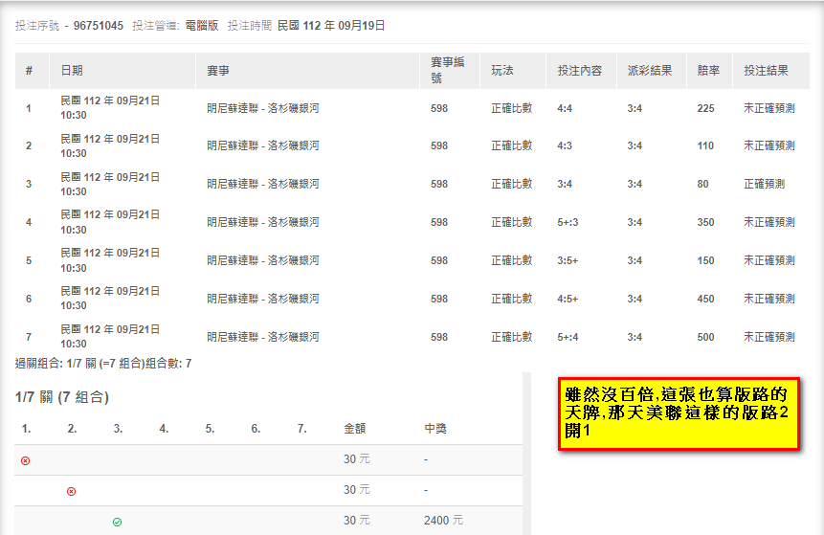The height and width of the screenshot is (535, 824).
Task: Click the 正確預測 result in row 3
Action: coord(764,184)
